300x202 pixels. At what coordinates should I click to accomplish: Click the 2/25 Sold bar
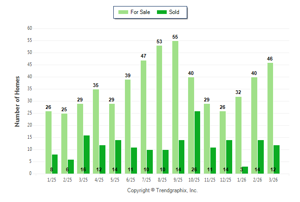coord(71,166)
